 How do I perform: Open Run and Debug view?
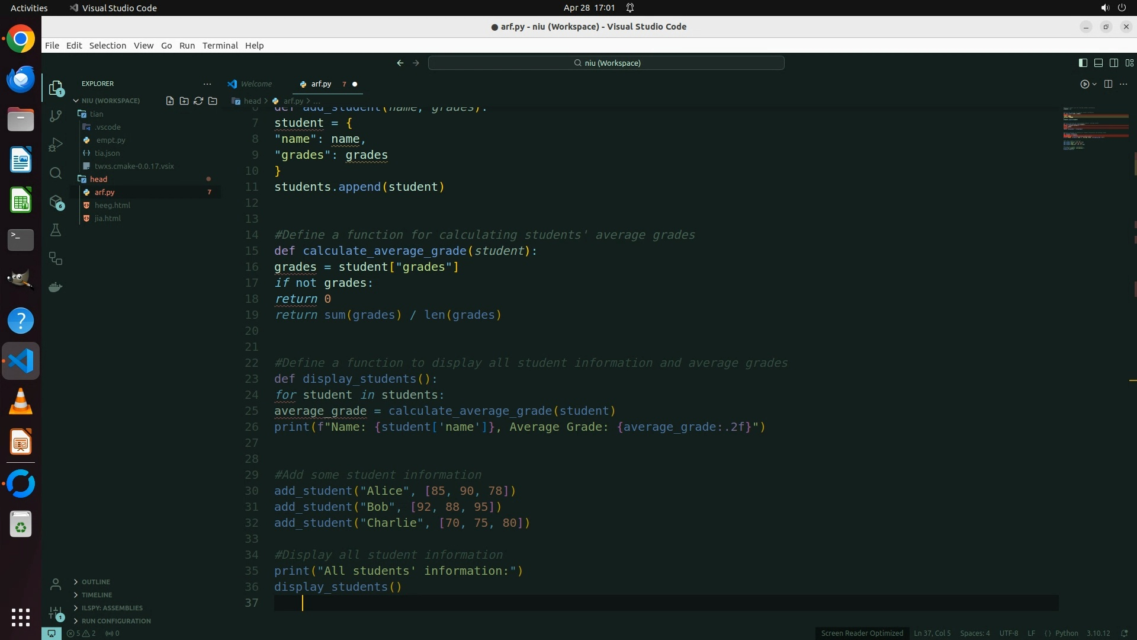tap(56, 145)
